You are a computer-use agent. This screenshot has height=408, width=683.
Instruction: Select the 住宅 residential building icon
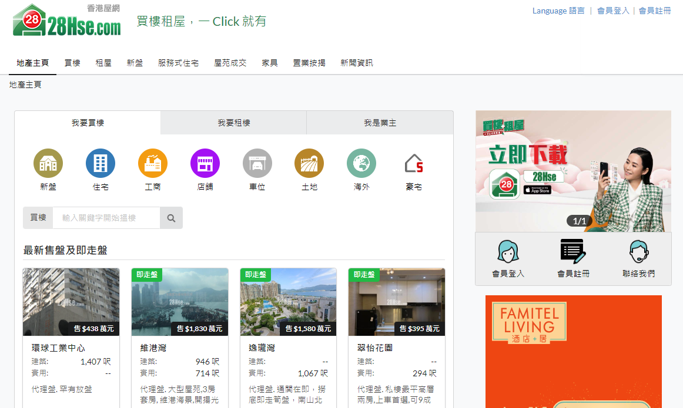click(101, 163)
